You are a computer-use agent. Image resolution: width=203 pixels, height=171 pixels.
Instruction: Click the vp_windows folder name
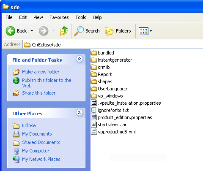pyautogui.click(x=110, y=96)
